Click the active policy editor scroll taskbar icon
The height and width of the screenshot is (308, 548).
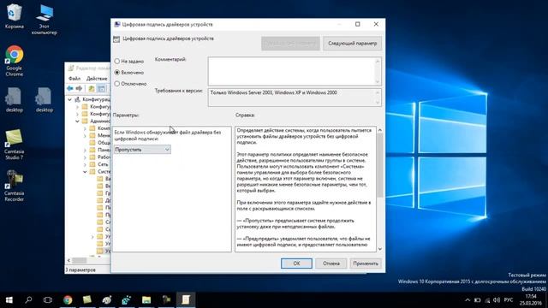pyautogui.click(x=186, y=300)
